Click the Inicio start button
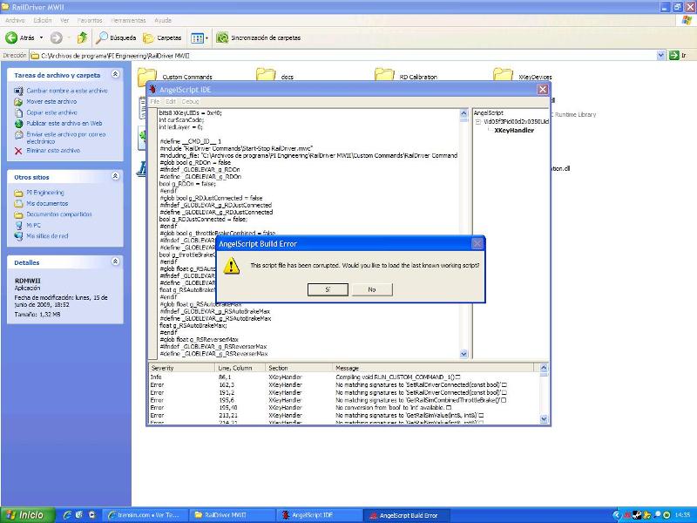 click(26, 515)
